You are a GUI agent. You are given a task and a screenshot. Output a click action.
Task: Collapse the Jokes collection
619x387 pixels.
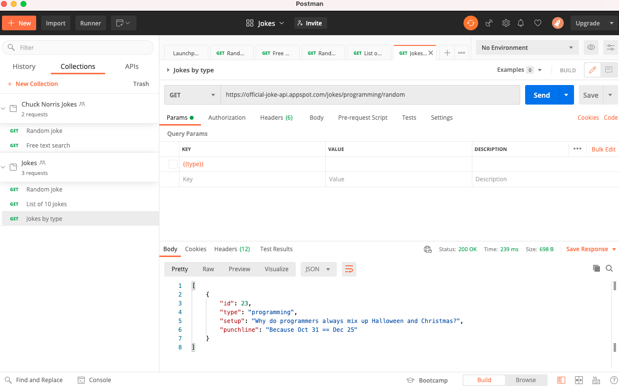(x=3, y=167)
